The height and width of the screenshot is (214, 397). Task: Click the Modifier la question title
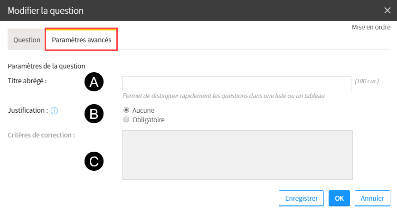point(46,10)
